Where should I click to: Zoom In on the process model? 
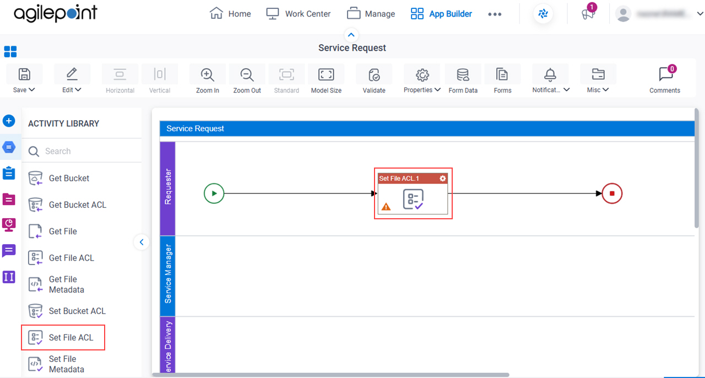click(x=208, y=79)
